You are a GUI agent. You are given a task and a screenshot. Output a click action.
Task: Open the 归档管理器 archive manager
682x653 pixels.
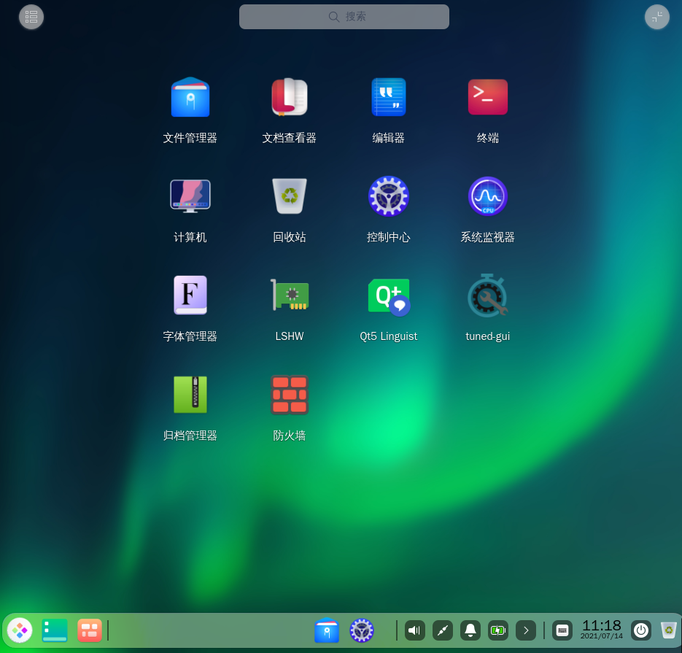click(190, 394)
